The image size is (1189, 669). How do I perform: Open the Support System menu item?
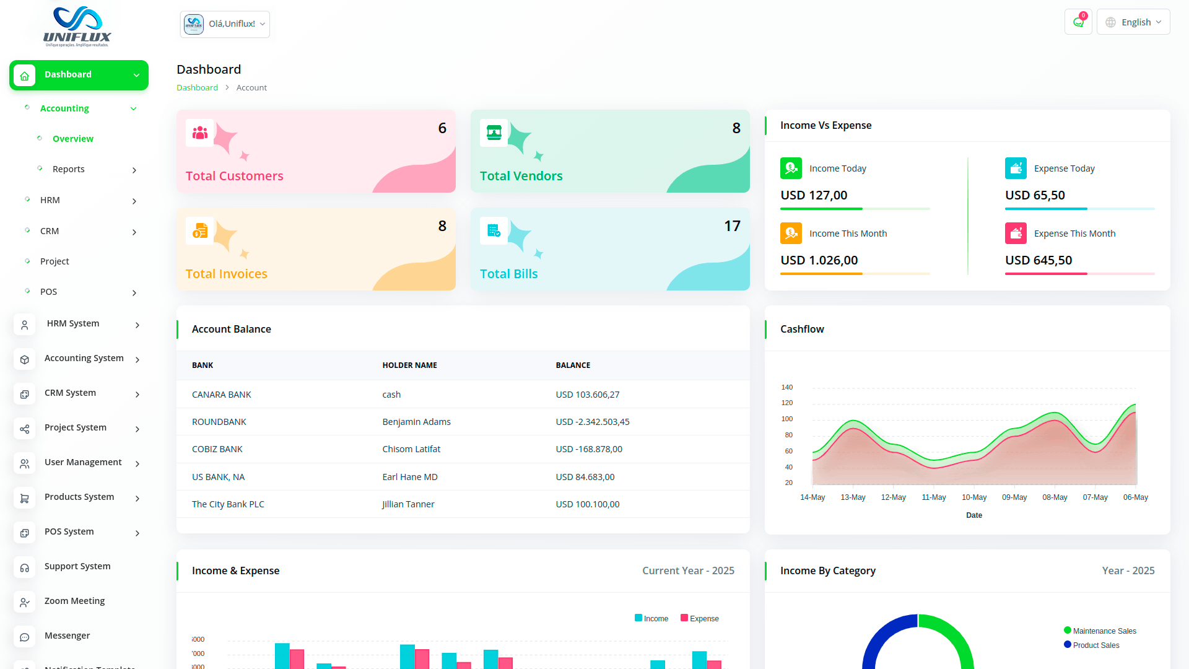(77, 566)
